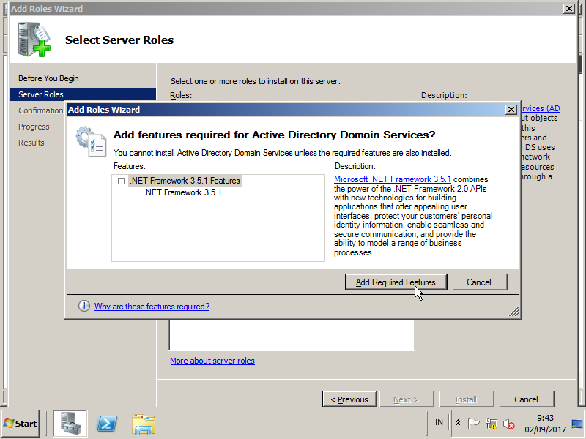Image resolution: width=586 pixels, height=439 pixels.
Task: Open More about server roles link
Action: coord(212,361)
